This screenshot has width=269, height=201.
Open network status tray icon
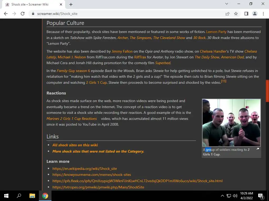coord(229,196)
